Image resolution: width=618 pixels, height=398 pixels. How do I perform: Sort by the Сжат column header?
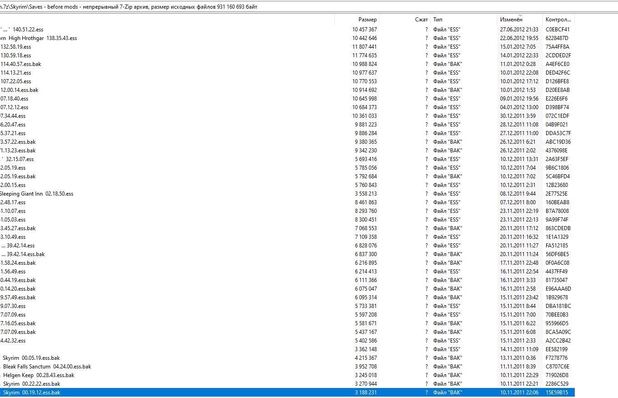pos(405,20)
